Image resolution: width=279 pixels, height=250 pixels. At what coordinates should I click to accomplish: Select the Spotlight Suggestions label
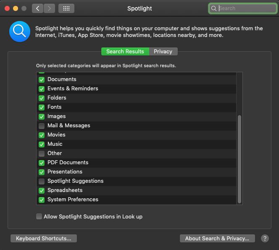pos(76,181)
